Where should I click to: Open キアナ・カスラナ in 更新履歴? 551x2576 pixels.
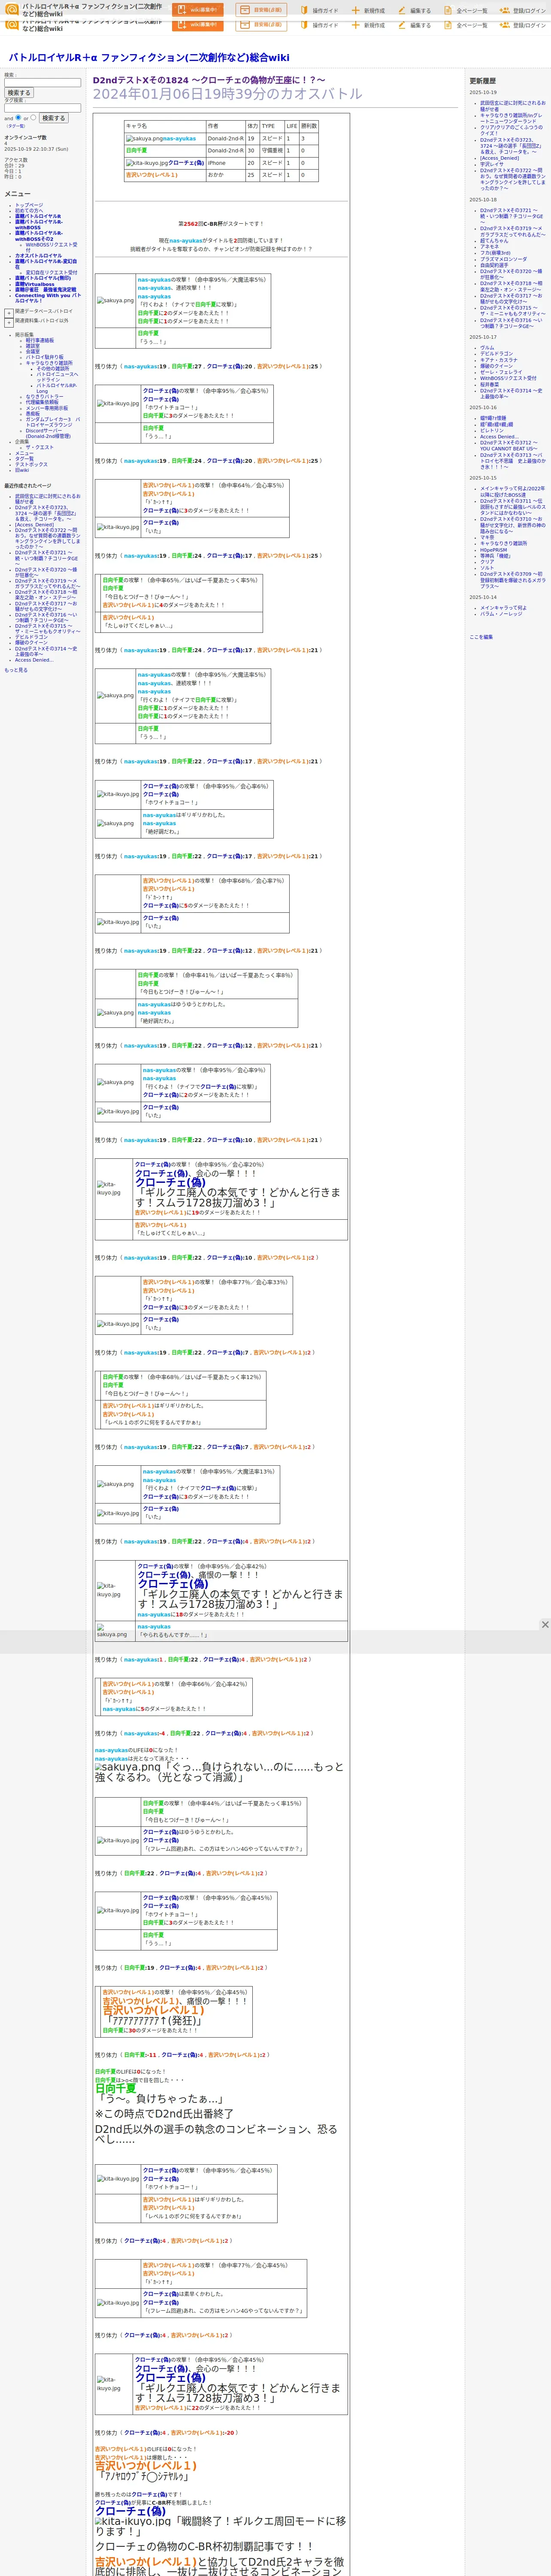click(x=499, y=360)
